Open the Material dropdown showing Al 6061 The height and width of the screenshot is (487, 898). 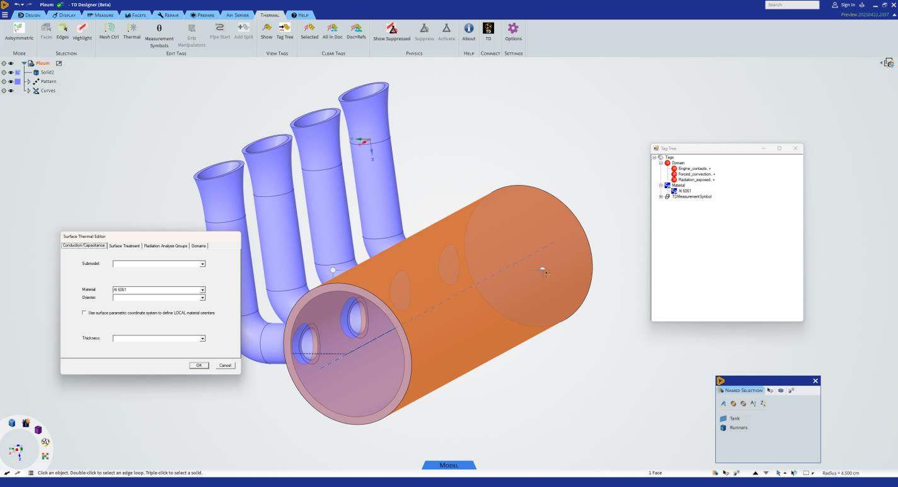(x=202, y=290)
